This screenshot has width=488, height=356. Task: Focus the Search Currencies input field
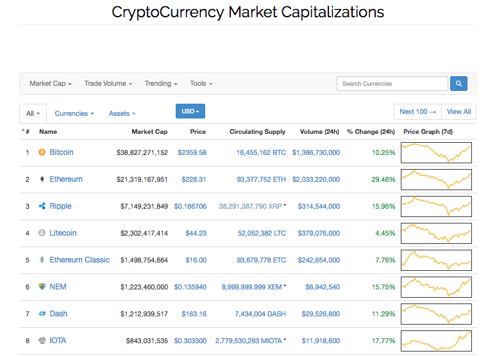[392, 84]
